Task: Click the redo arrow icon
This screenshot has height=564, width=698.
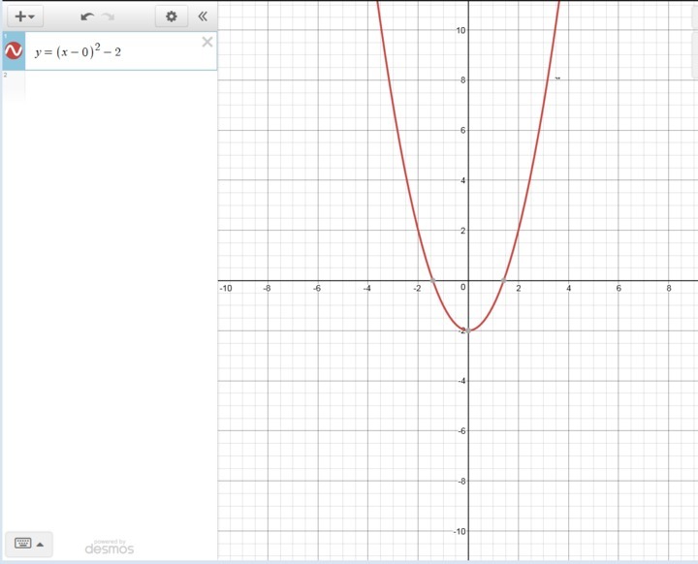Action: click(x=108, y=16)
